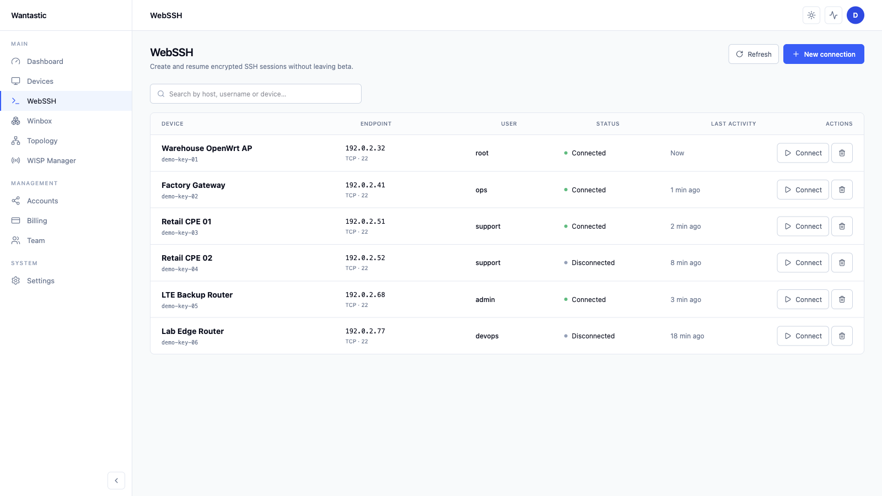Connect to Lab Edge Router

(x=803, y=336)
